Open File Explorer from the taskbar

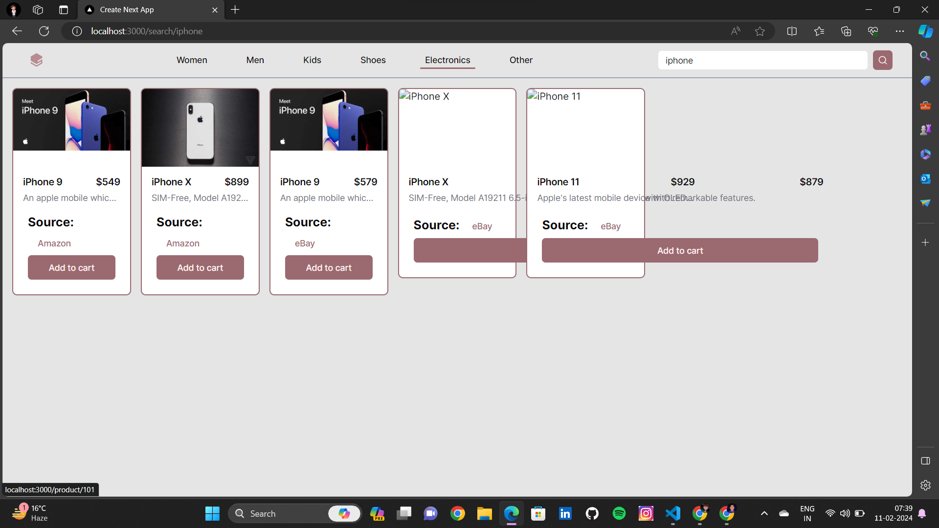484,513
